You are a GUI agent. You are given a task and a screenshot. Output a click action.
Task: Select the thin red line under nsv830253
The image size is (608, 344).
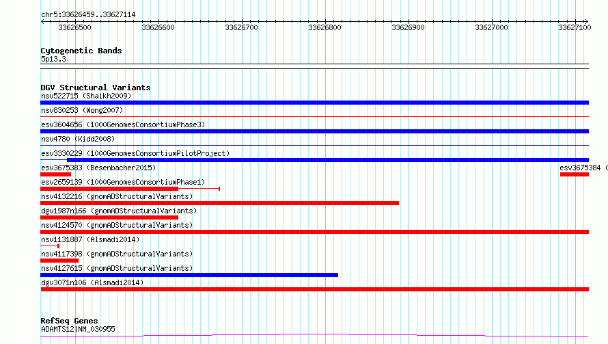[314, 116]
